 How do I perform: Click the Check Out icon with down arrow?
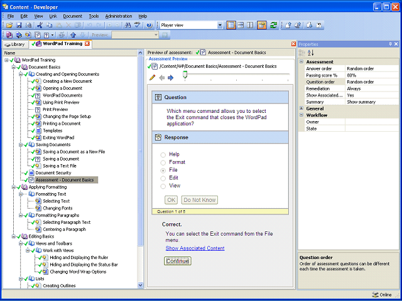[309, 25]
